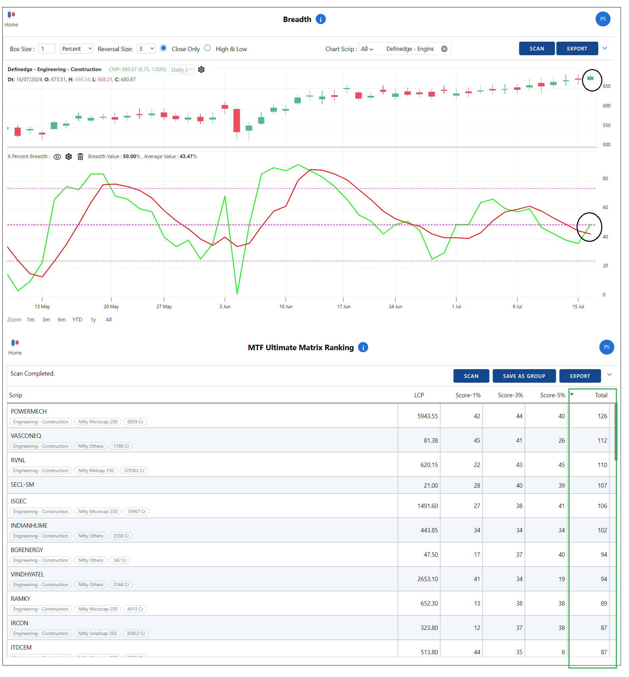Screen dimensions: 629x677
Task: Sort by LCP column header
Action: (419, 395)
